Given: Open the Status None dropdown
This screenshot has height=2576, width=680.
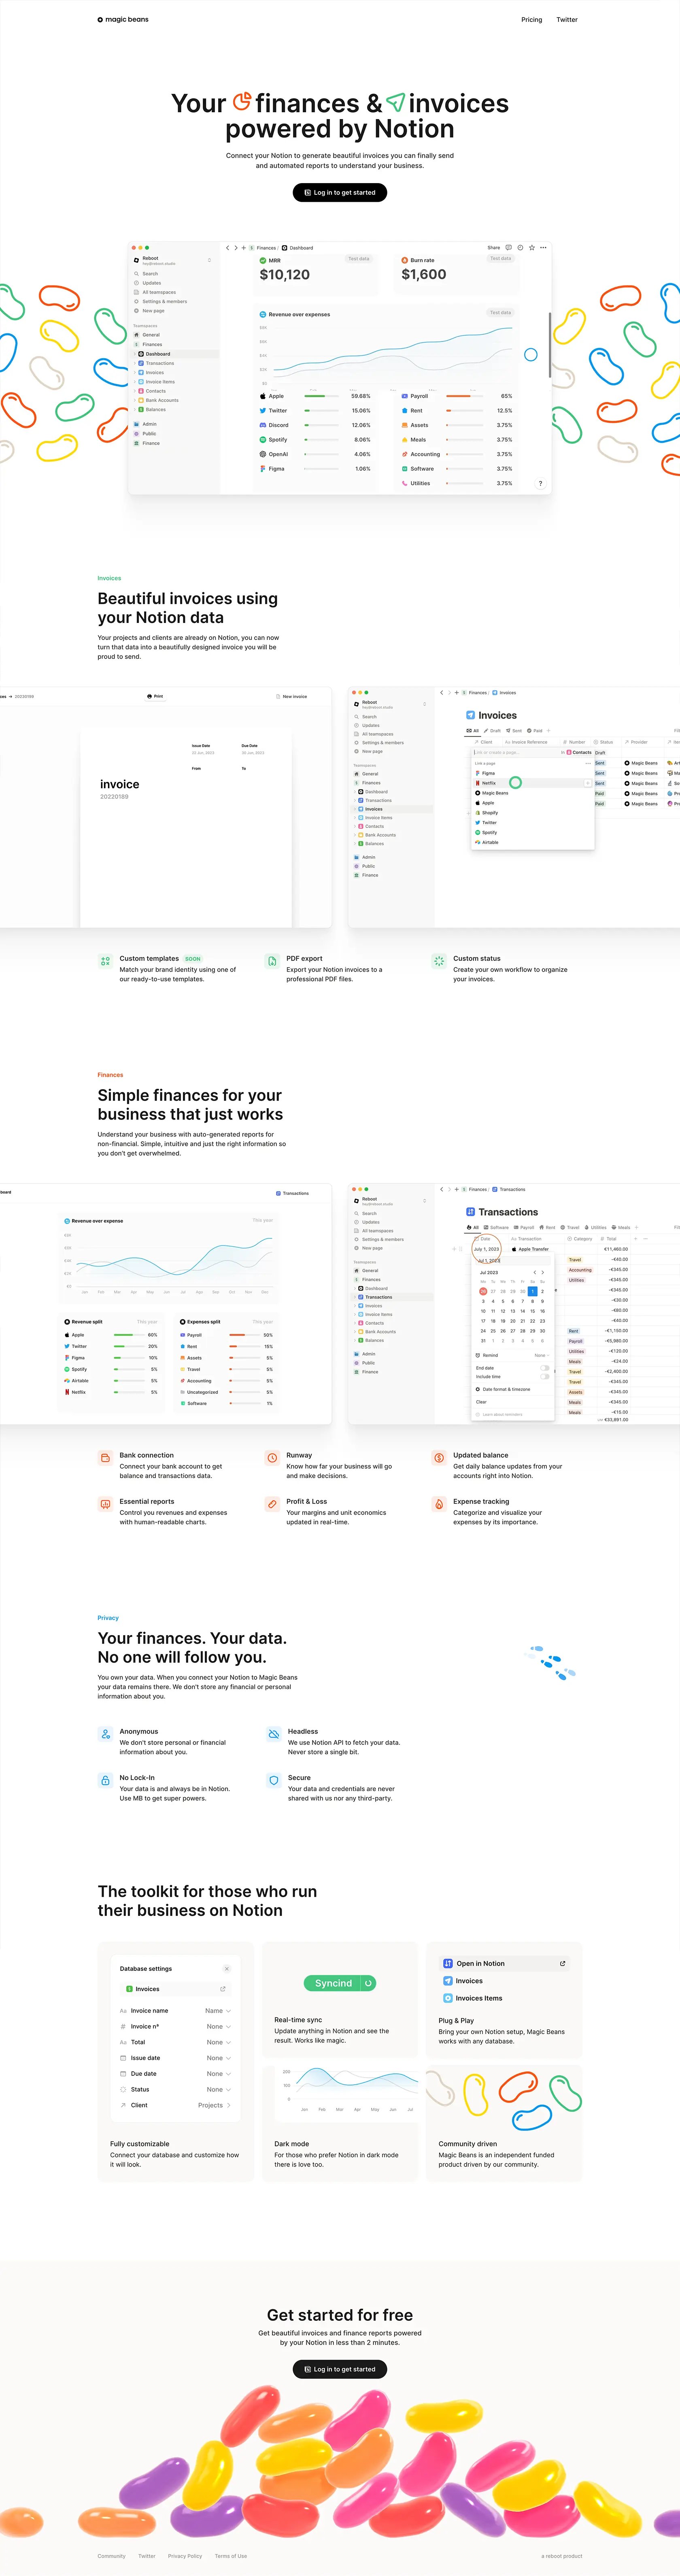Looking at the screenshot, I should click(218, 2089).
